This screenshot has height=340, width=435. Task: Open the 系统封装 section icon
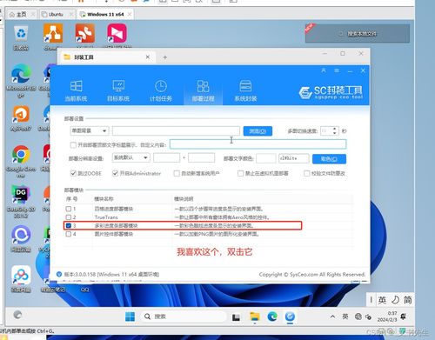(245, 86)
